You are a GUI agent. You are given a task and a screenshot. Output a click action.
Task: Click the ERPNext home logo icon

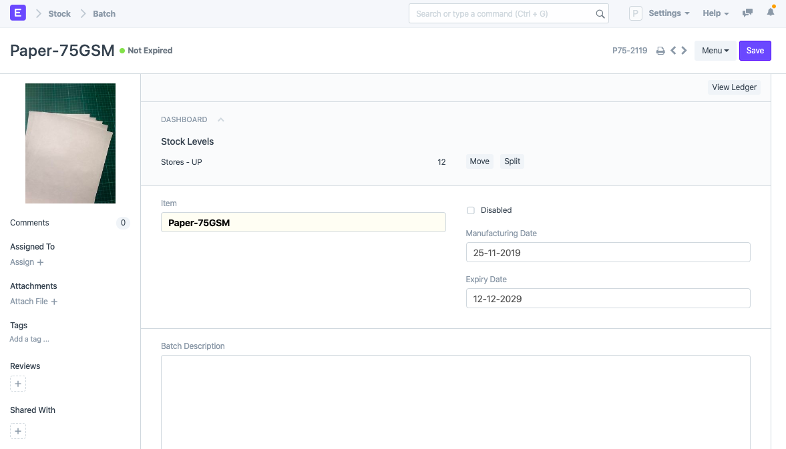pyautogui.click(x=18, y=13)
